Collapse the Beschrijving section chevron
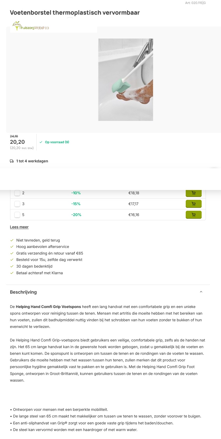Image resolution: width=221 pixels, height=439 pixels. point(201,292)
